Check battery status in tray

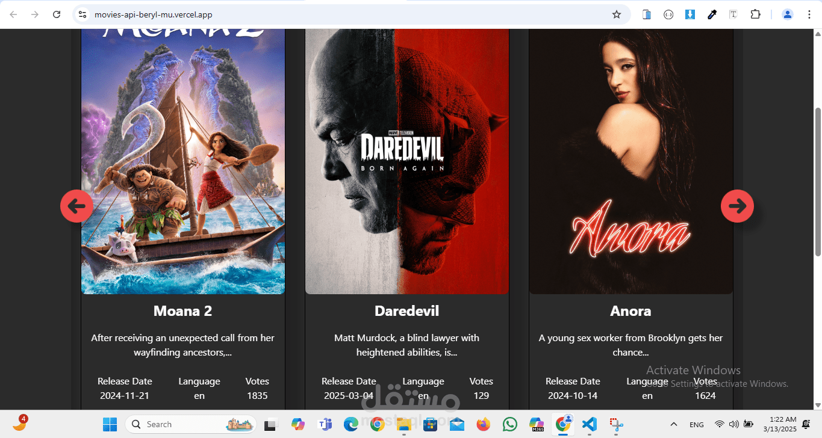pos(748,424)
